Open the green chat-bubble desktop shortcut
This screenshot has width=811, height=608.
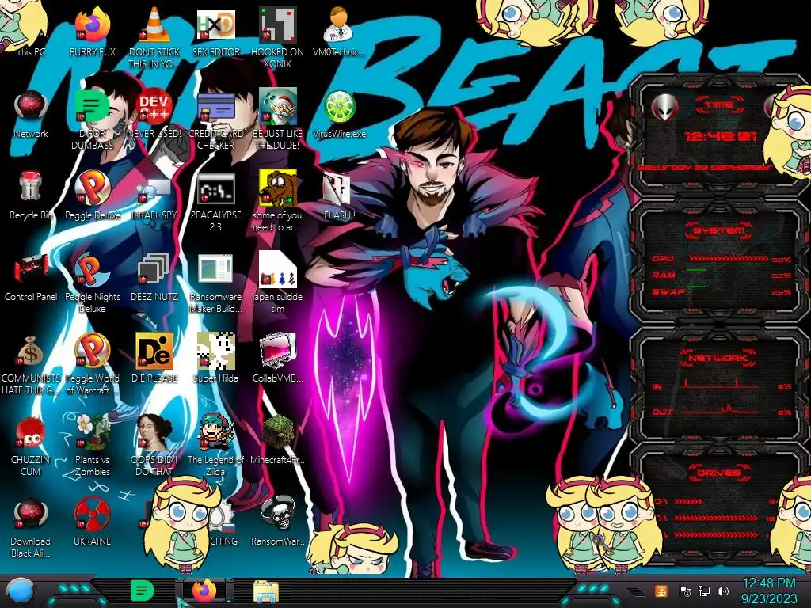(92, 107)
